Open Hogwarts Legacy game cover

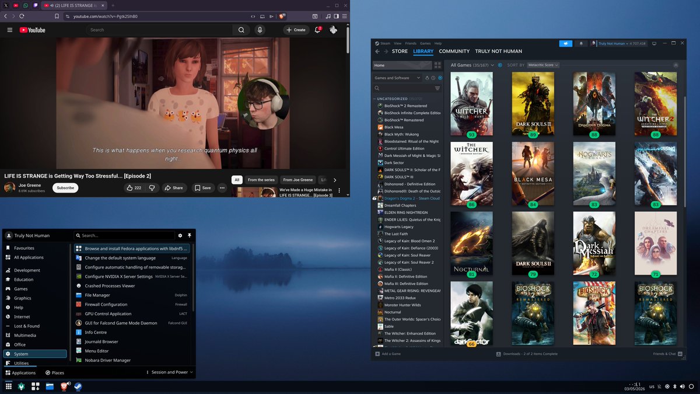pos(594,174)
